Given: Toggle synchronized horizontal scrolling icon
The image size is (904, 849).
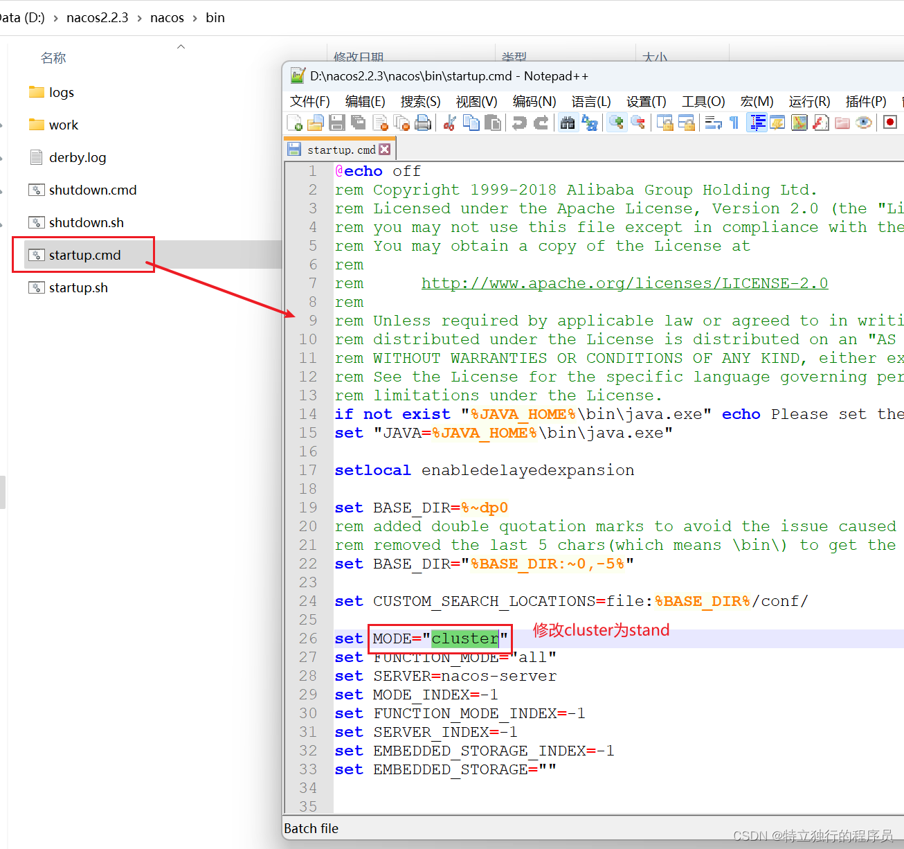Looking at the screenshot, I should [x=687, y=123].
